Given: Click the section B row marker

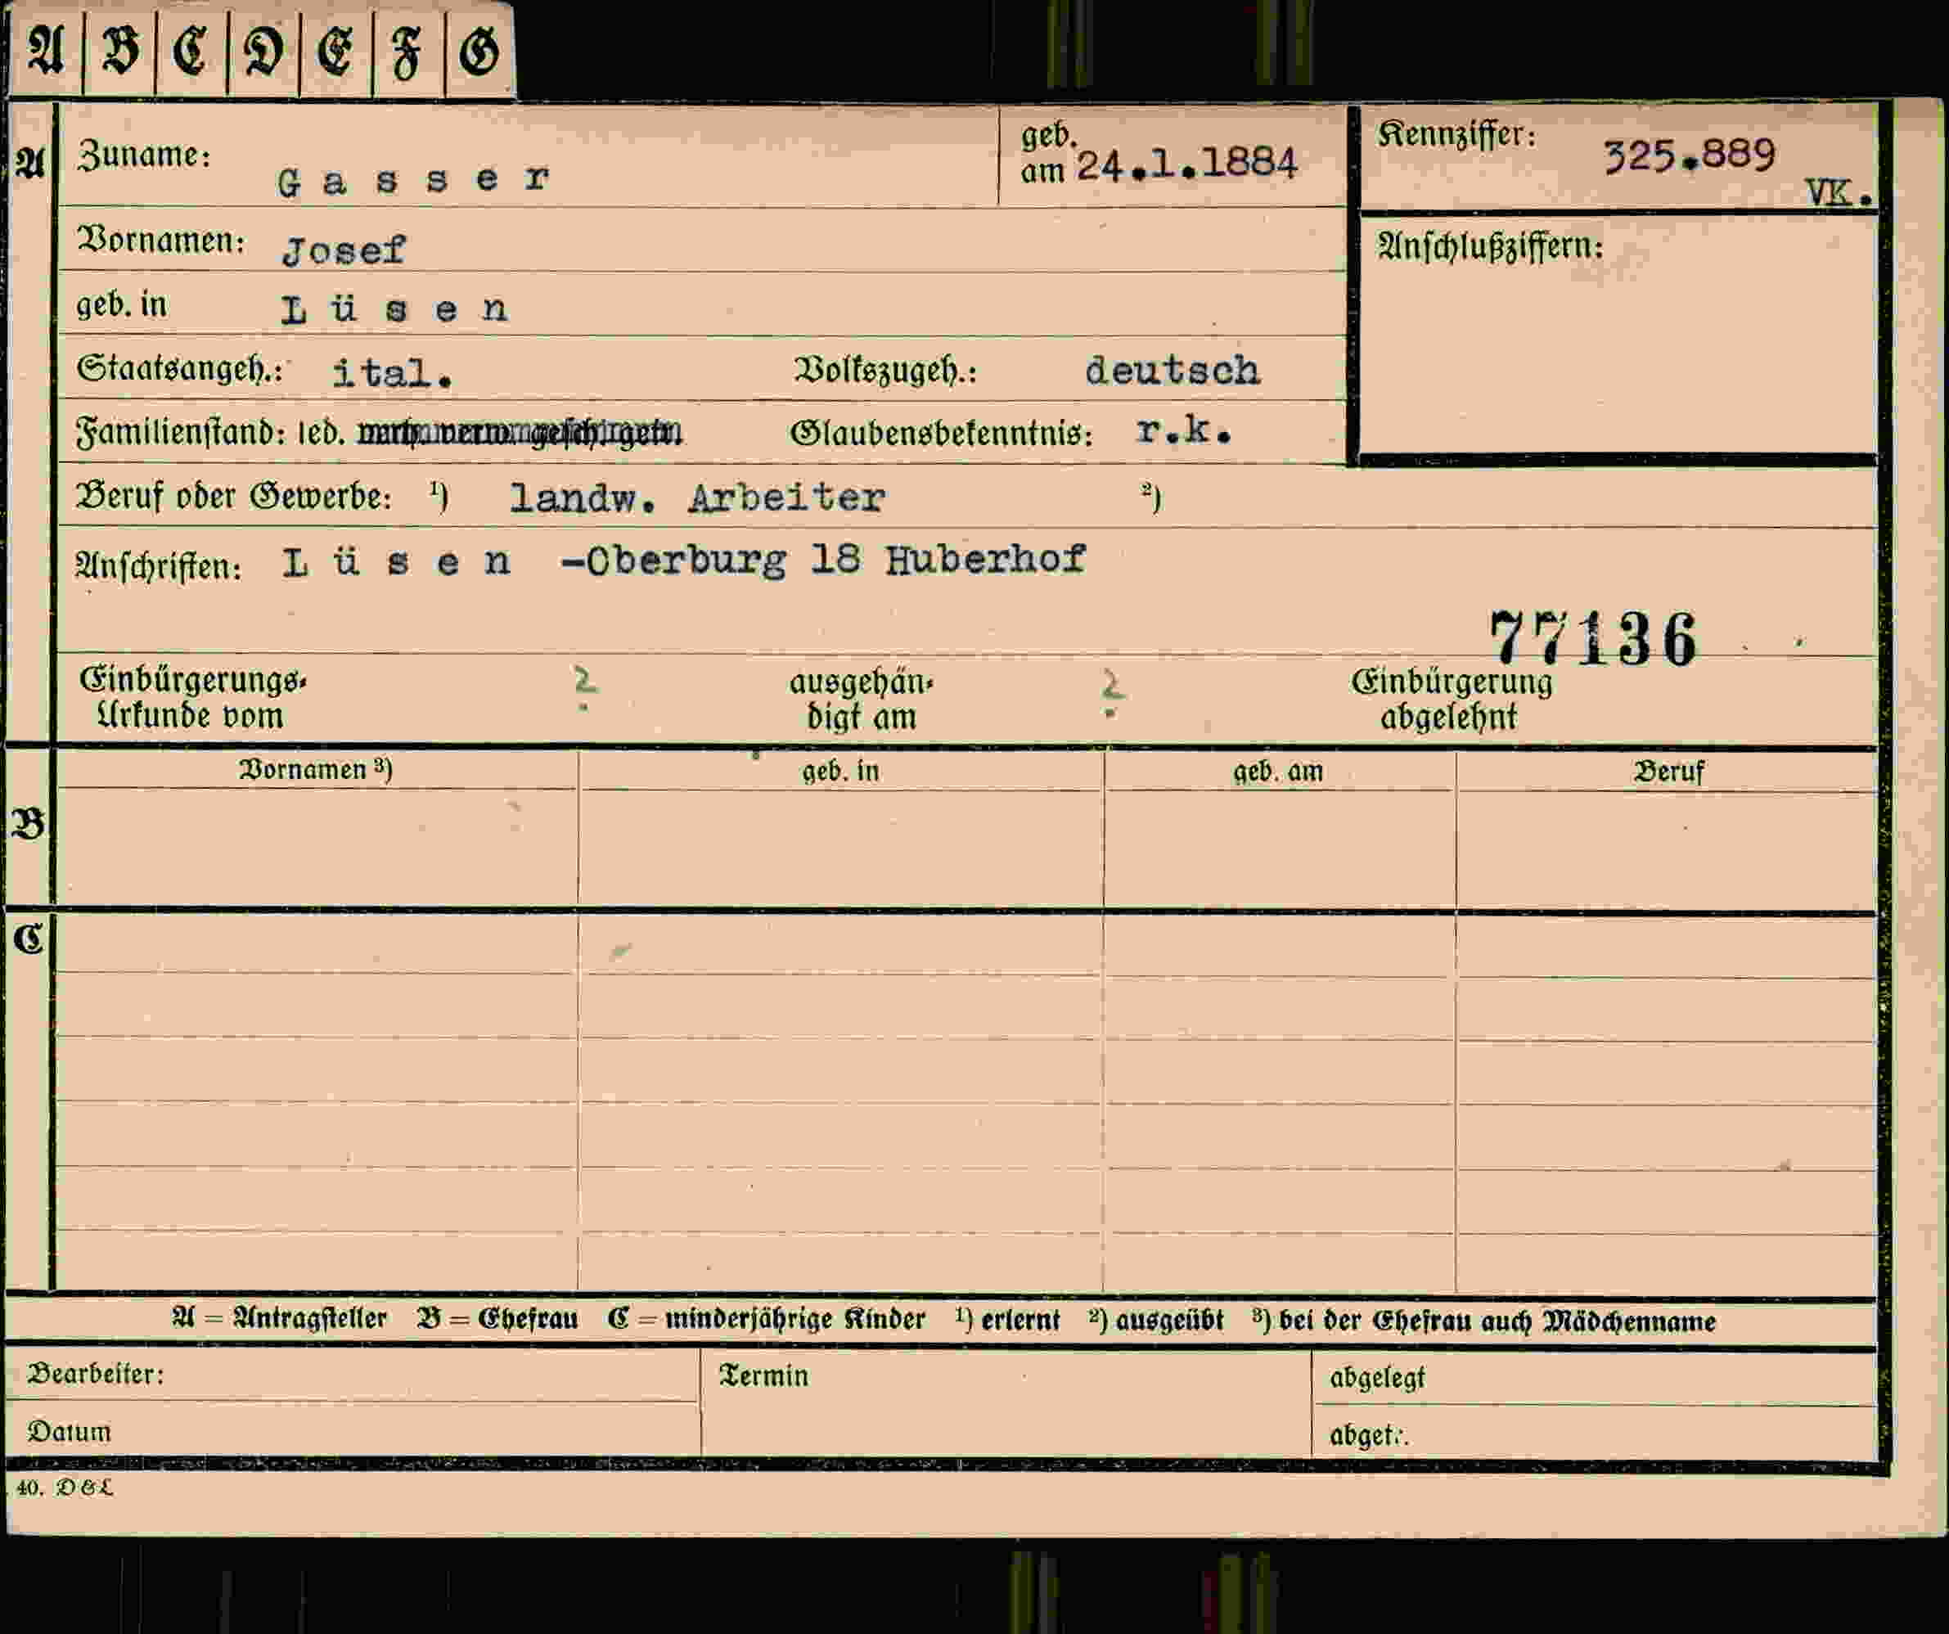Looking at the screenshot, I should coord(28,825).
